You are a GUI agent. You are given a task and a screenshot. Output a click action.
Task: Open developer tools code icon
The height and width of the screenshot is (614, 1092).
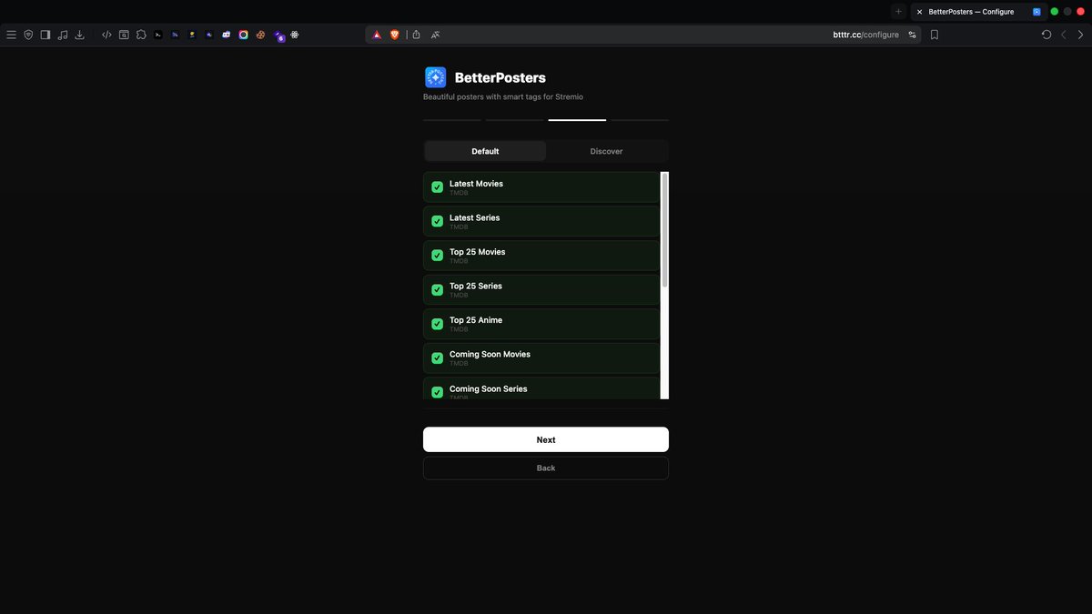(x=106, y=35)
